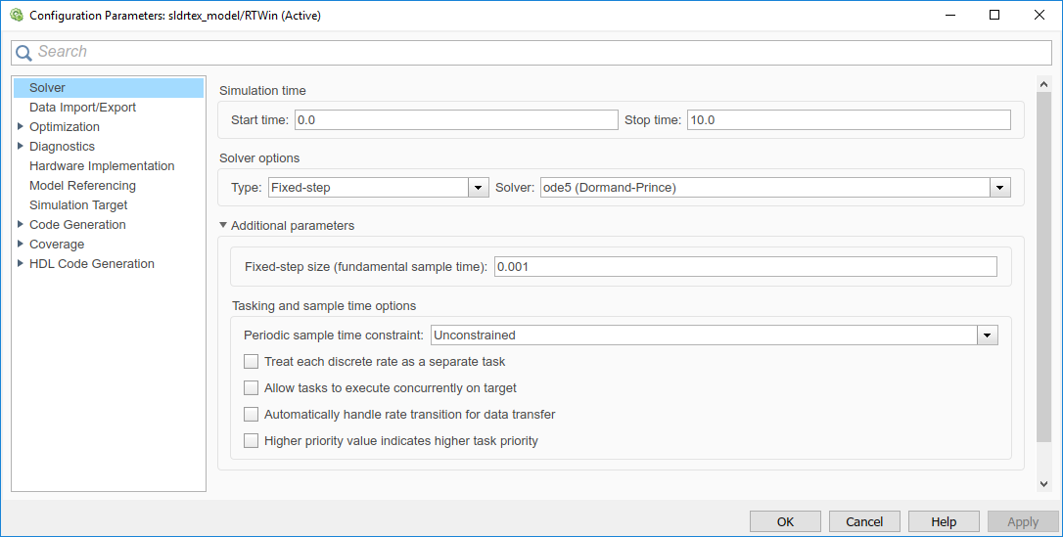Toggle Automatically handle rate transition checkbox
The image size is (1063, 537).
pos(252,415)
